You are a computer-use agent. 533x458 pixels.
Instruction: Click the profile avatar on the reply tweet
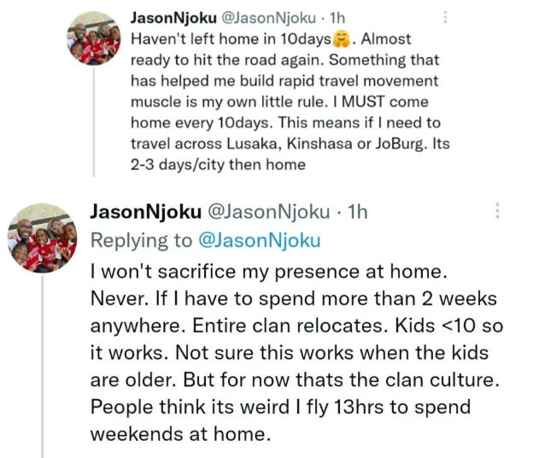(x=42, y=238)
